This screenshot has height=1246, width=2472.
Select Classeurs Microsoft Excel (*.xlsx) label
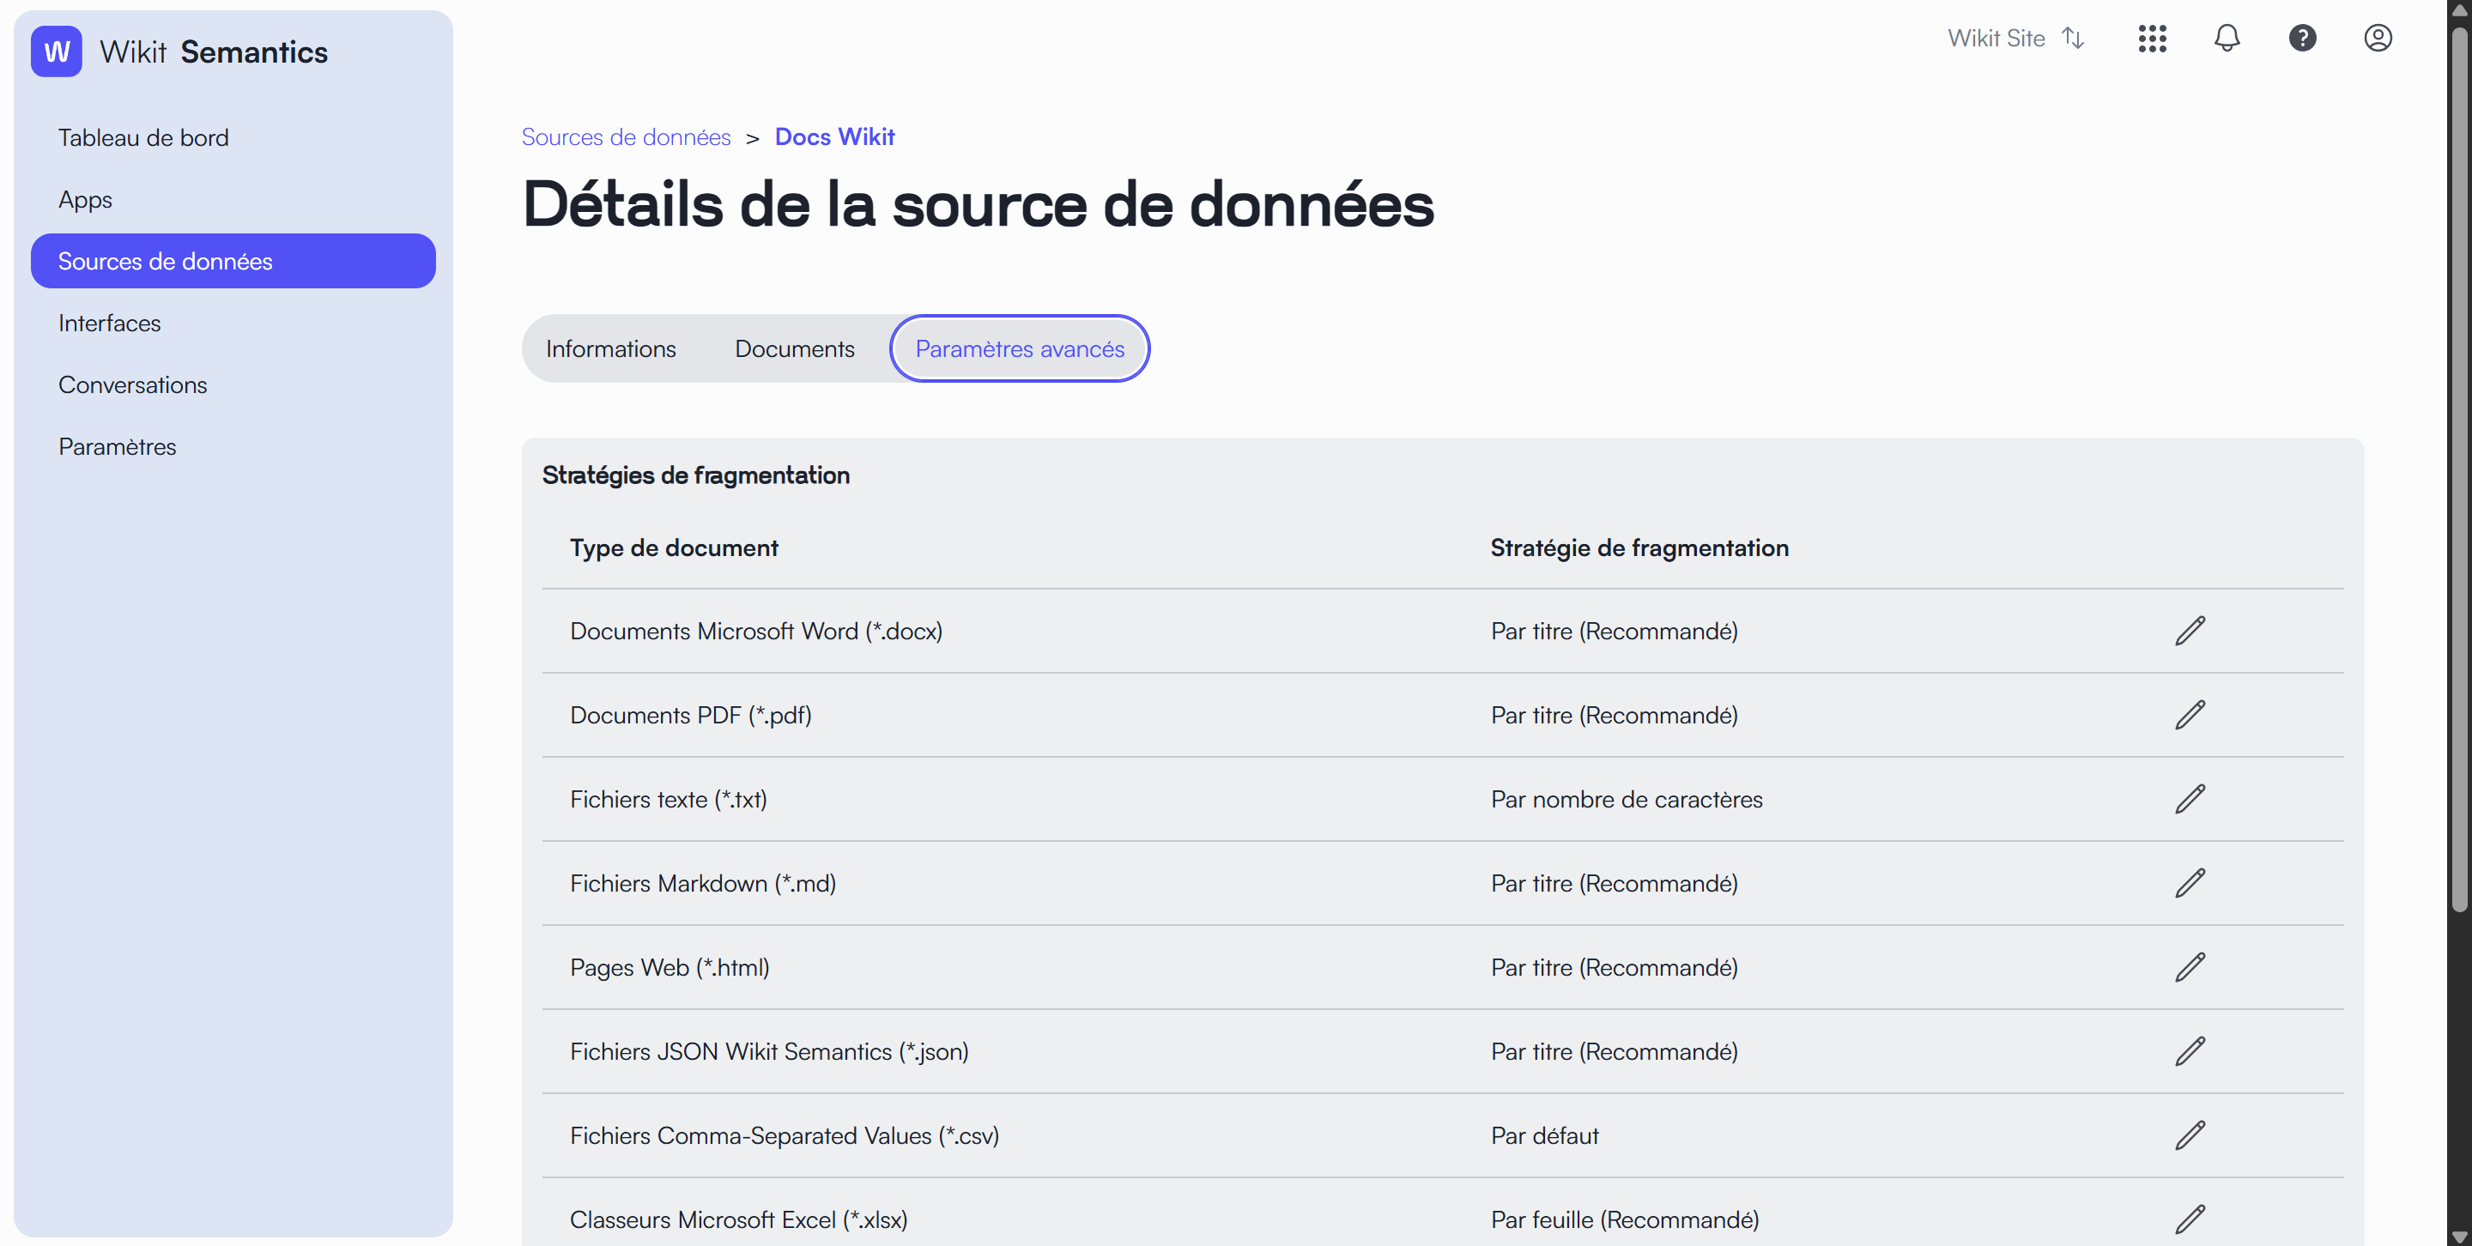(x=739, y=1220)
